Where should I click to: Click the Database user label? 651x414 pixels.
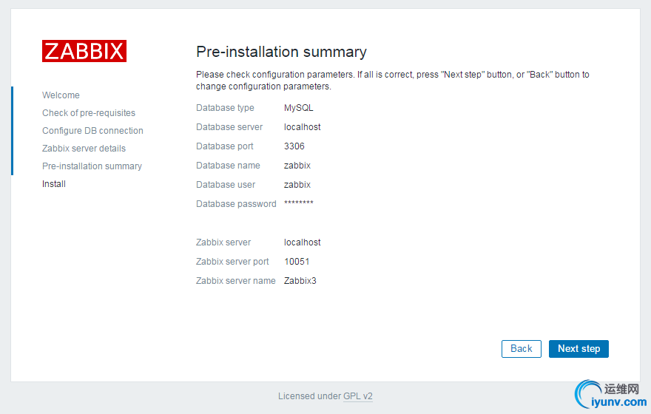[226, 185]
